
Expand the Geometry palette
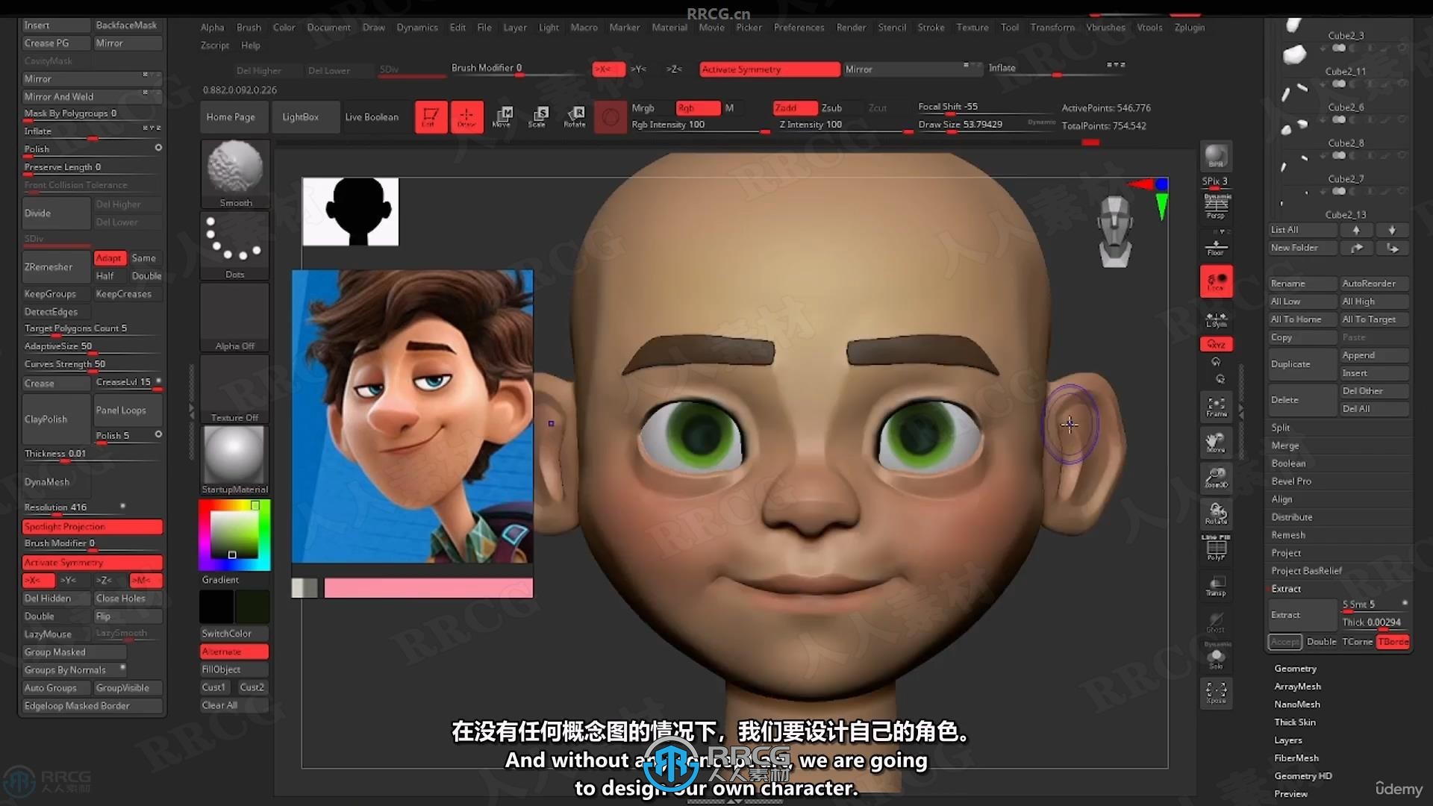[x=1295, y=669]
